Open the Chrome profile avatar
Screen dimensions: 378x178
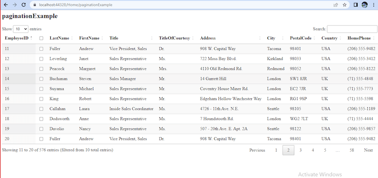(365, 4)
